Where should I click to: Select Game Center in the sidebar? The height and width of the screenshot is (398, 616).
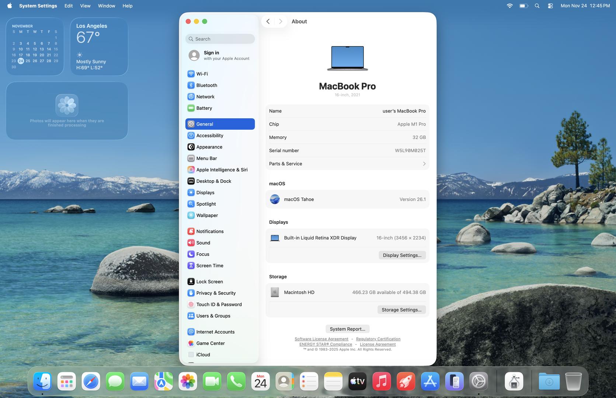coord(210,343)
